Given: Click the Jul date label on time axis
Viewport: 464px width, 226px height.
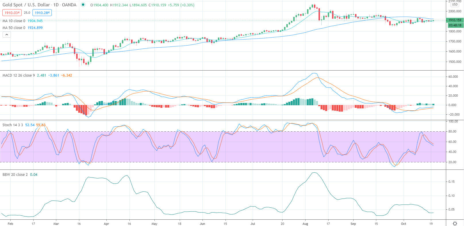Looking at the screenshot, I should tap(253, 224).
